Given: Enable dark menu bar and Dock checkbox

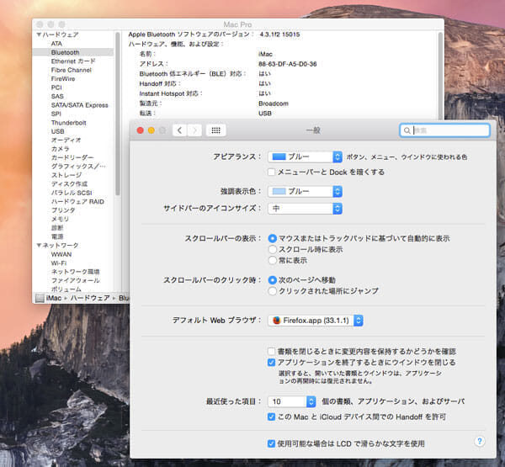Looking at the screenshot, I should [271, 172].
